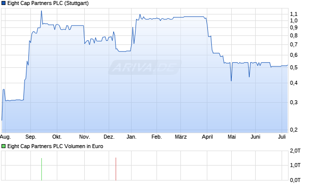309x185 pixels.
Task: Click the ARIVA.DE watermark logo
Action: tap(145, 67)
